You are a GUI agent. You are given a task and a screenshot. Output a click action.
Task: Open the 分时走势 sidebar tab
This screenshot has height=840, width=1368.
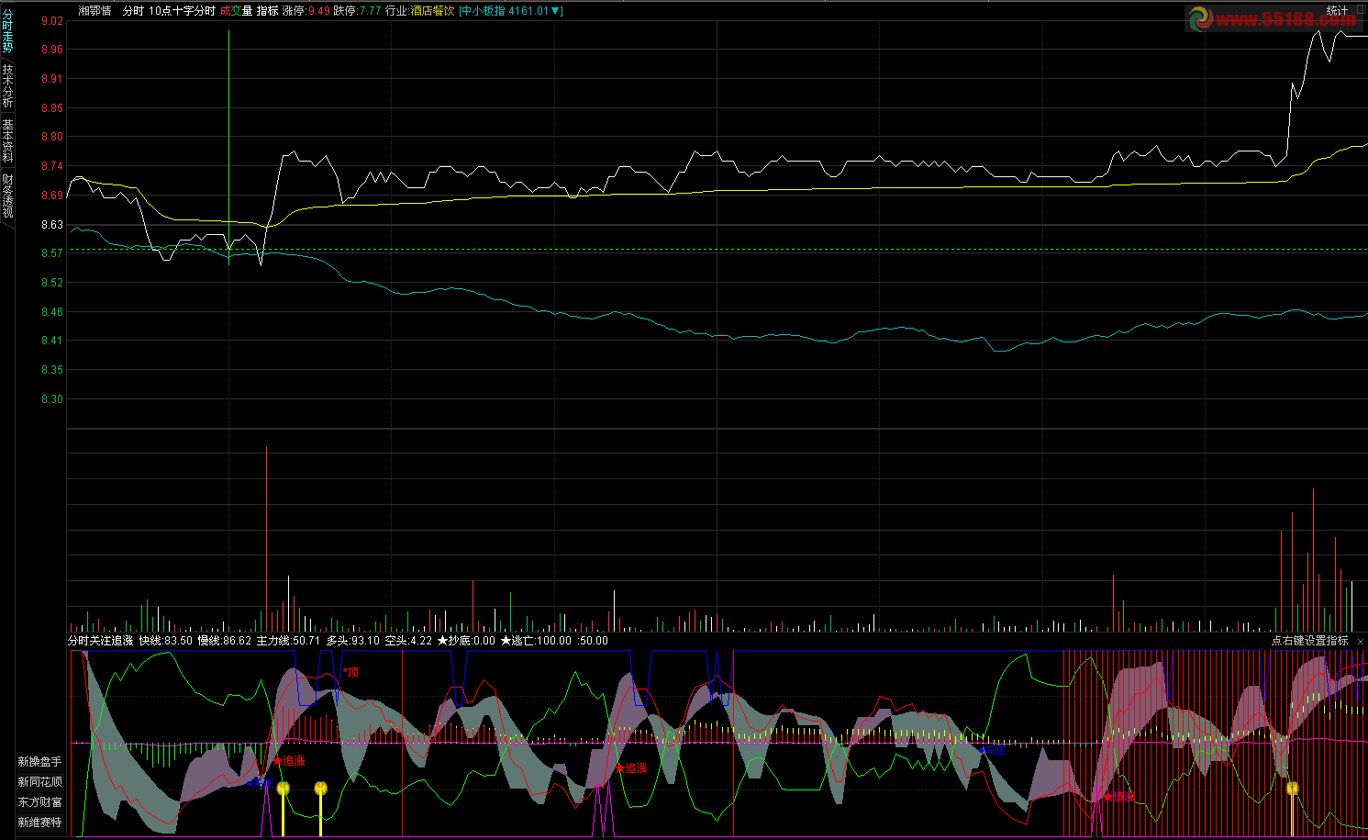7,30
